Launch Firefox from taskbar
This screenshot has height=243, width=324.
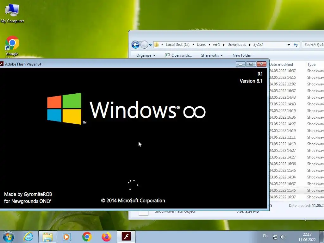[x=106, y=237]
